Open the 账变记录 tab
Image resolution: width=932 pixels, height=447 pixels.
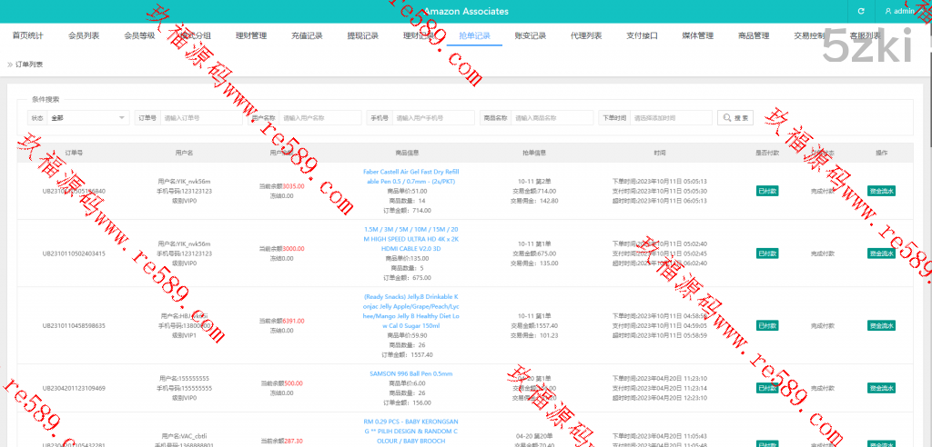(531, 35)
